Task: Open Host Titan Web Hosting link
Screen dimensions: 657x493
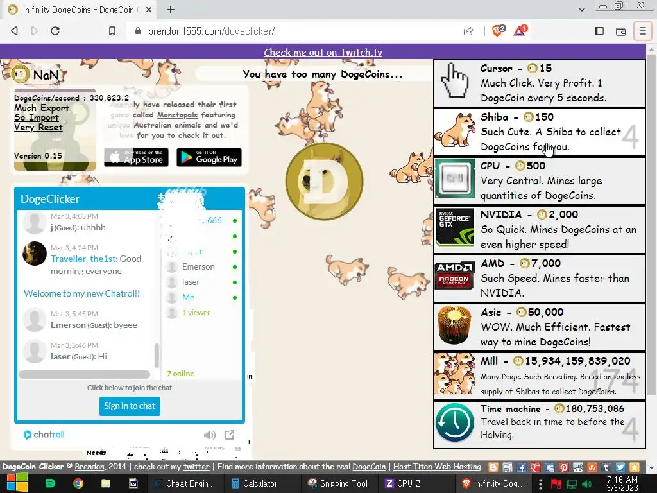Action: pos(437,467)
